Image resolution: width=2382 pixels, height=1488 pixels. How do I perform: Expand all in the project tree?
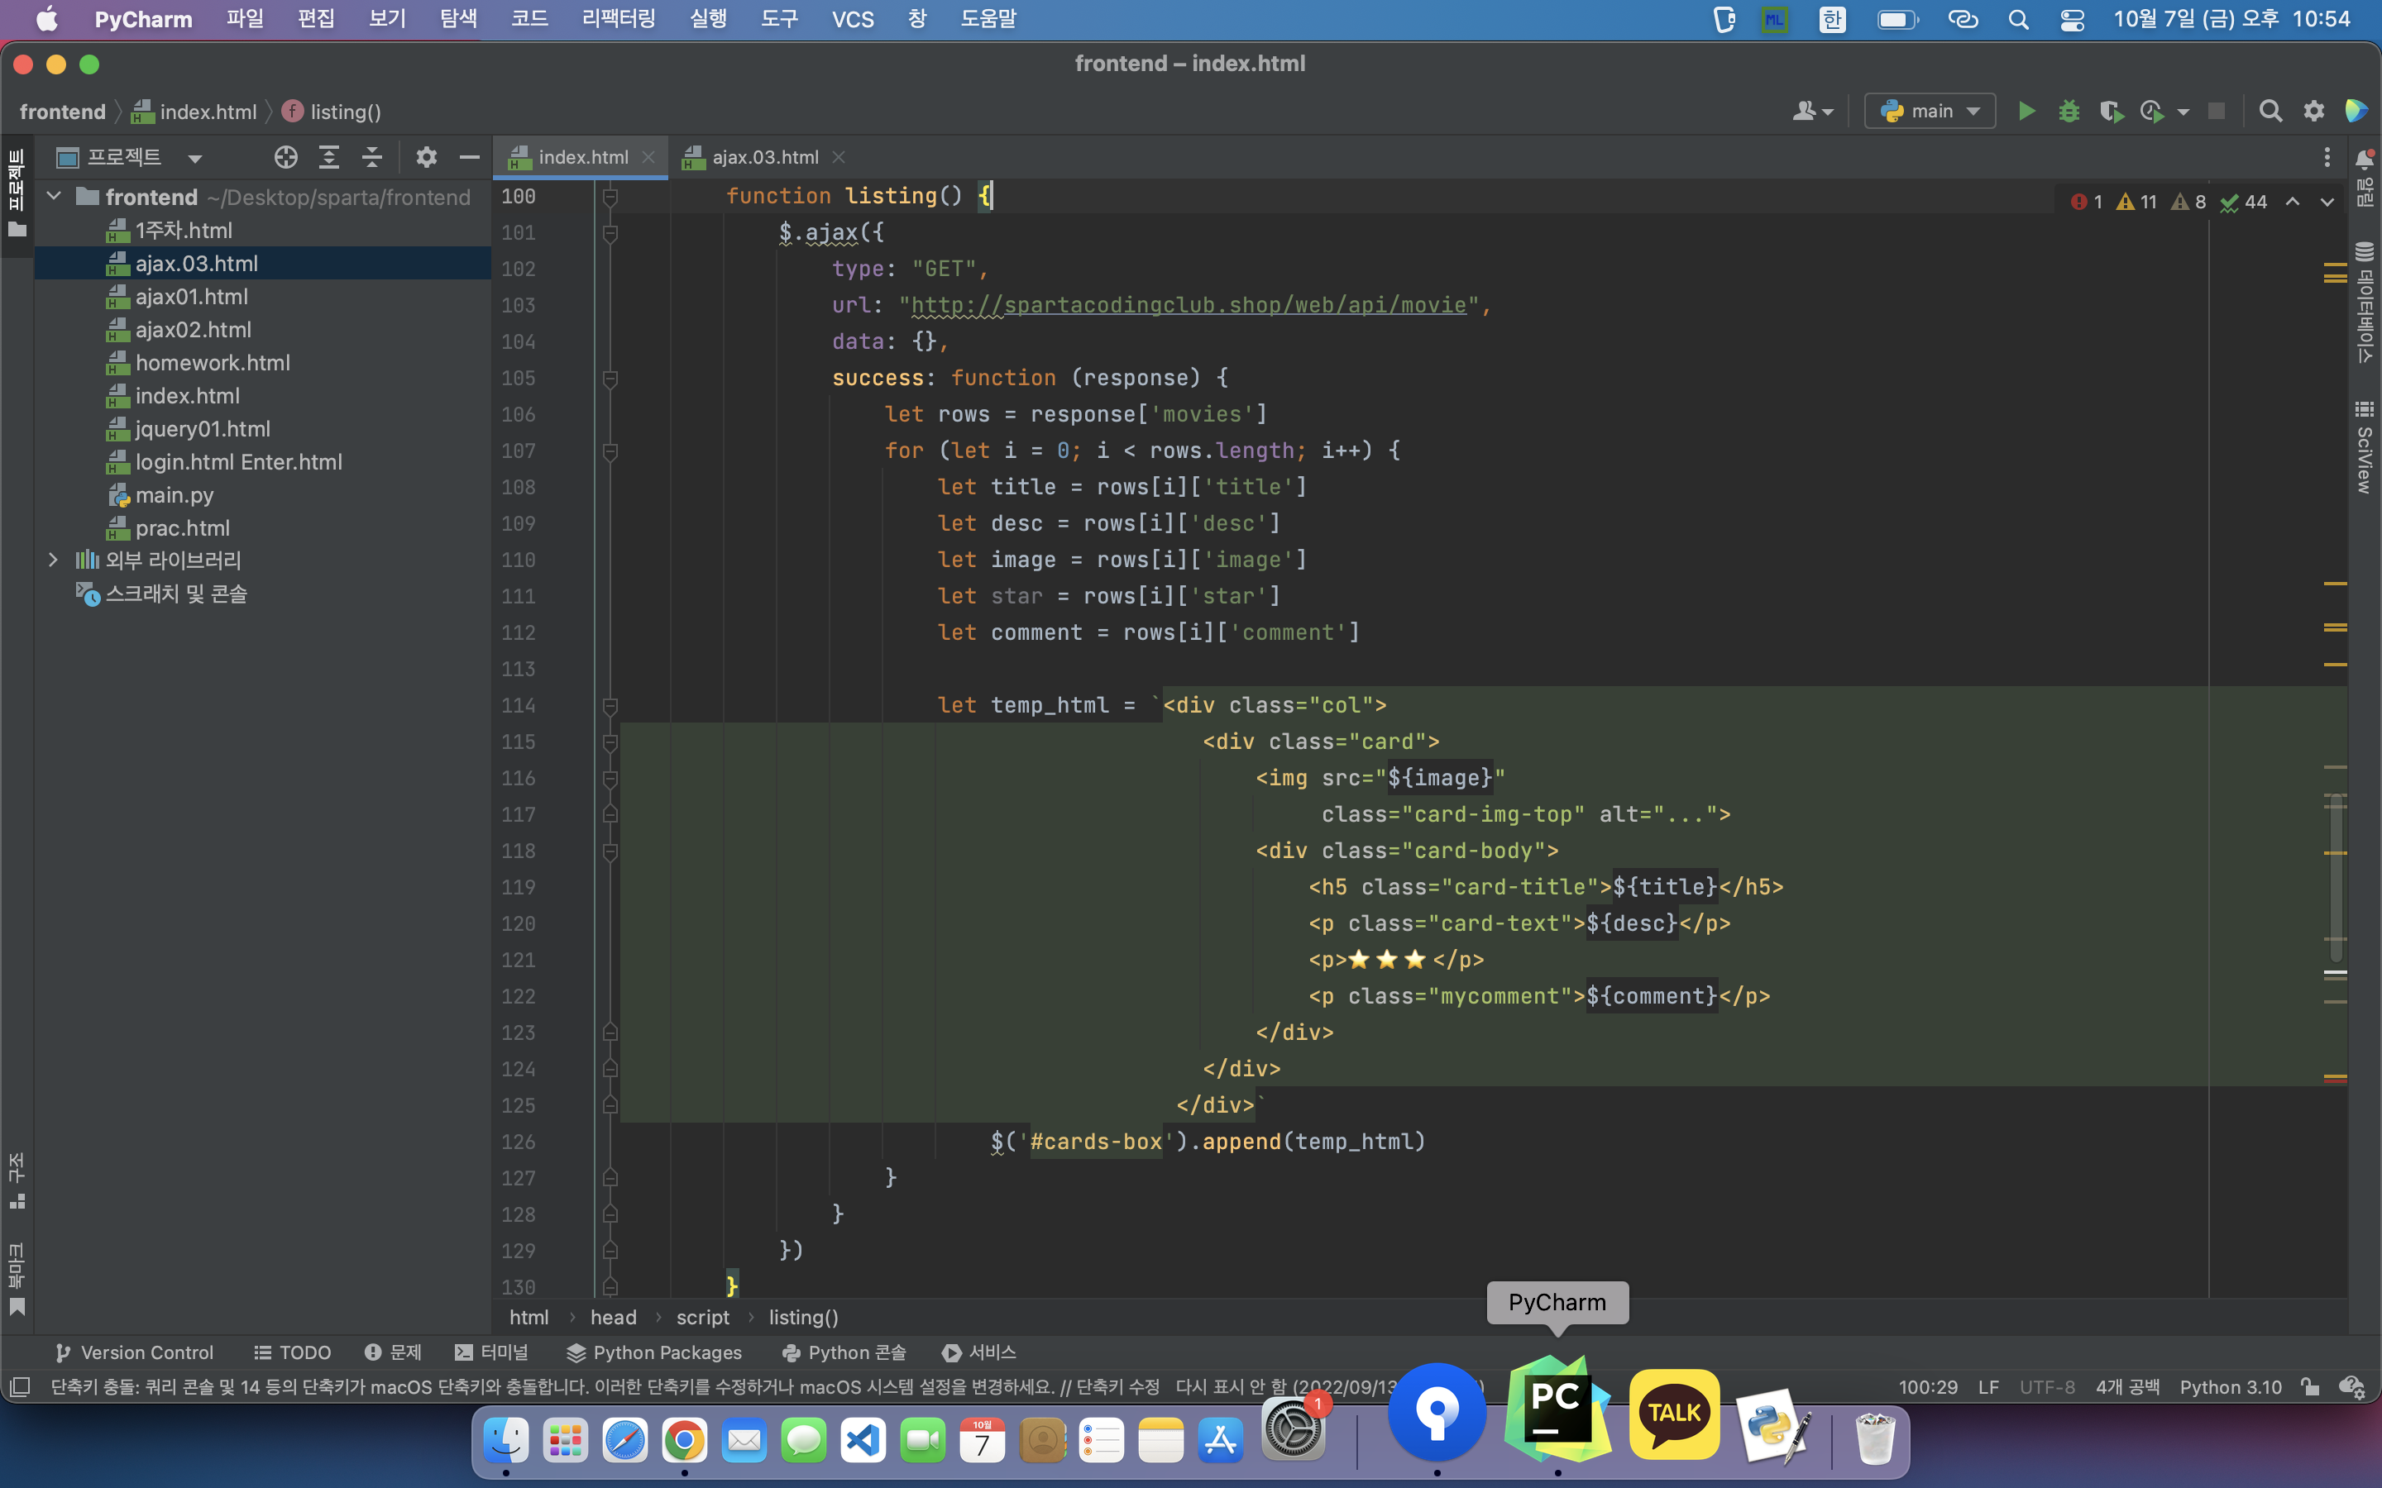(328, 157)
